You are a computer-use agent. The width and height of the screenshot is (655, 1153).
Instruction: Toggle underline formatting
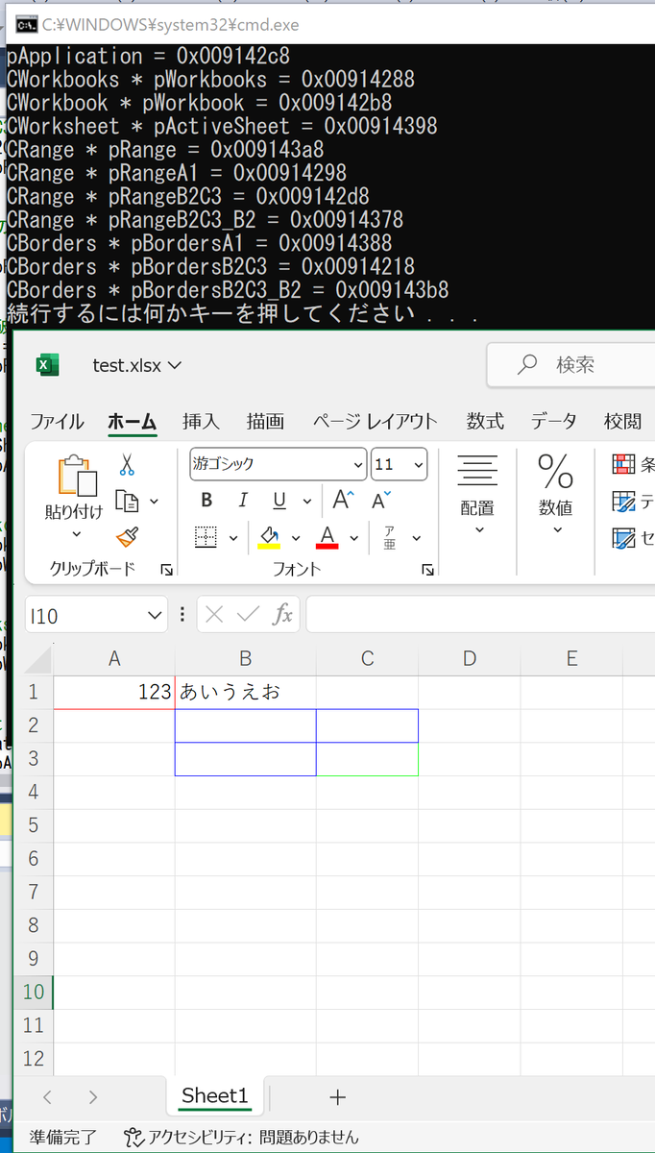(279, 501)
